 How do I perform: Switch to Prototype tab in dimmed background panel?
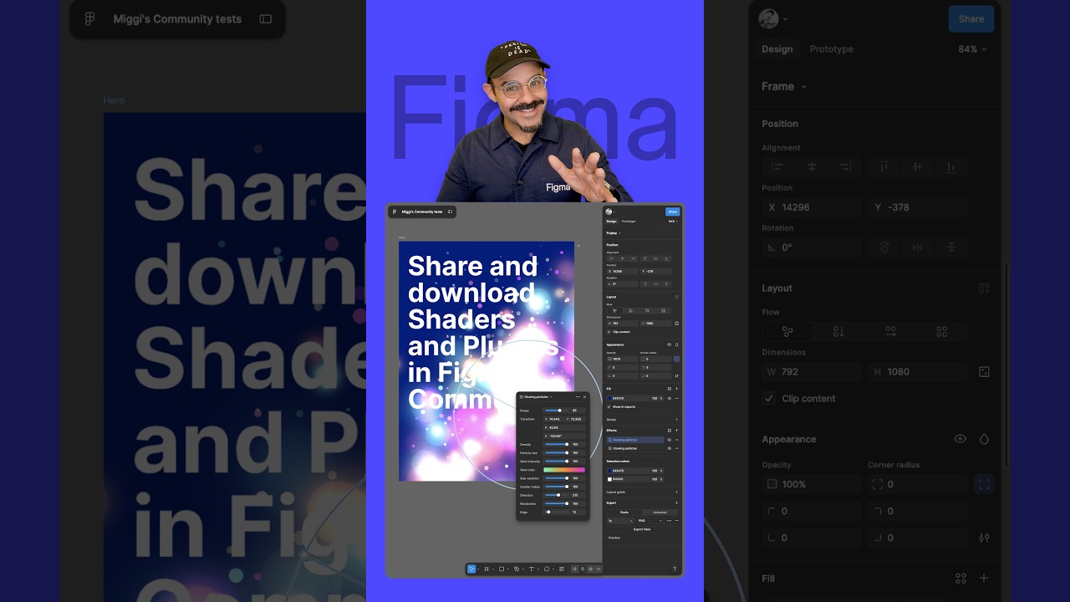(x=831, y=48)
